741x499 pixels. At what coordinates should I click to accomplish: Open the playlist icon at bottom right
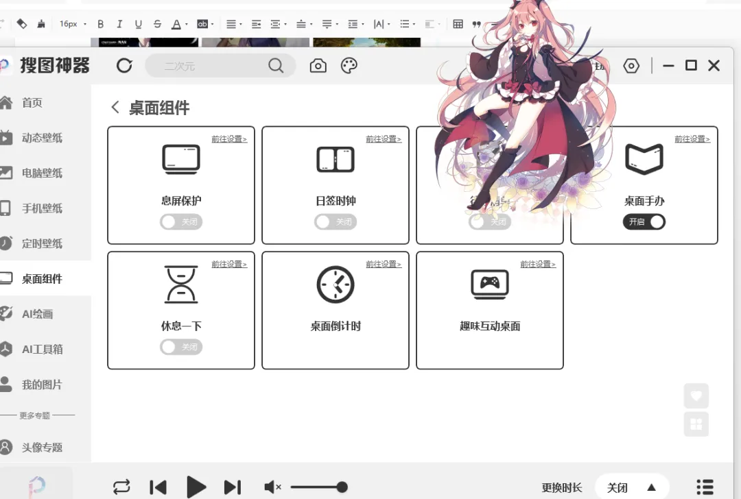point(705,487)
